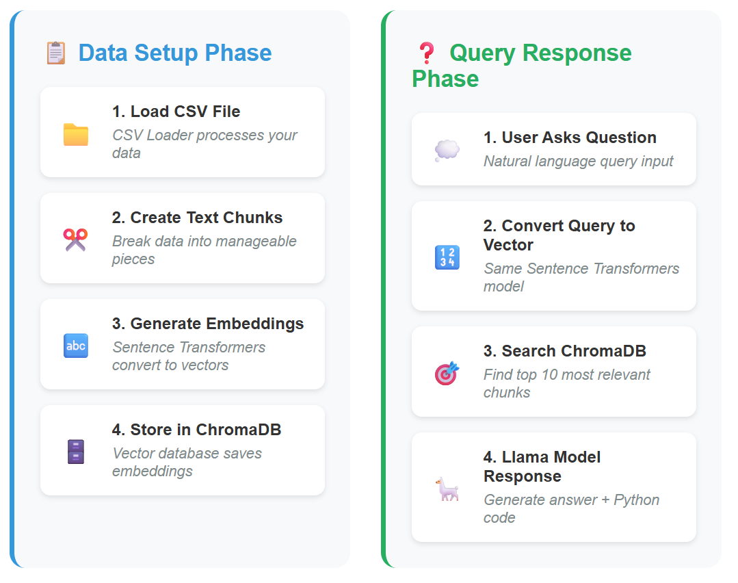Screen dimensions: 738x583
Task: Click the red question mark icon
Action: point(426,53)
